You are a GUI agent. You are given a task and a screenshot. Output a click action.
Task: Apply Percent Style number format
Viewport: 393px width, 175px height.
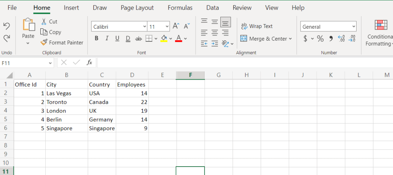[x=320, y=39]
